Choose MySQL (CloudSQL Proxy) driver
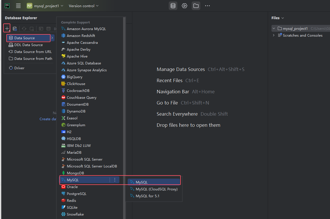Viewport: 330px width, 219px height. coord(154,189)
